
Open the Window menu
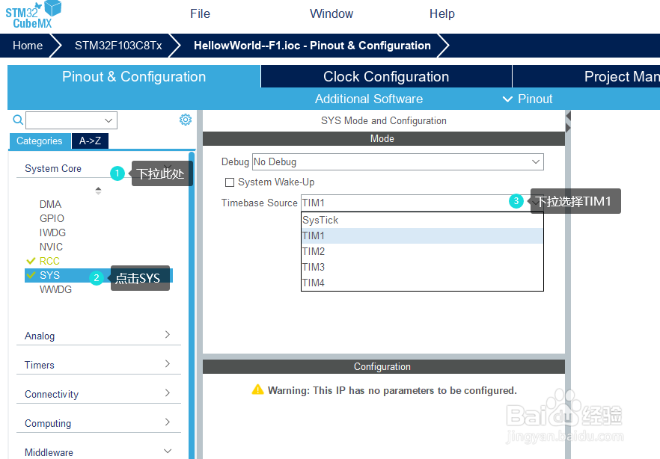[x=331, y=13]
